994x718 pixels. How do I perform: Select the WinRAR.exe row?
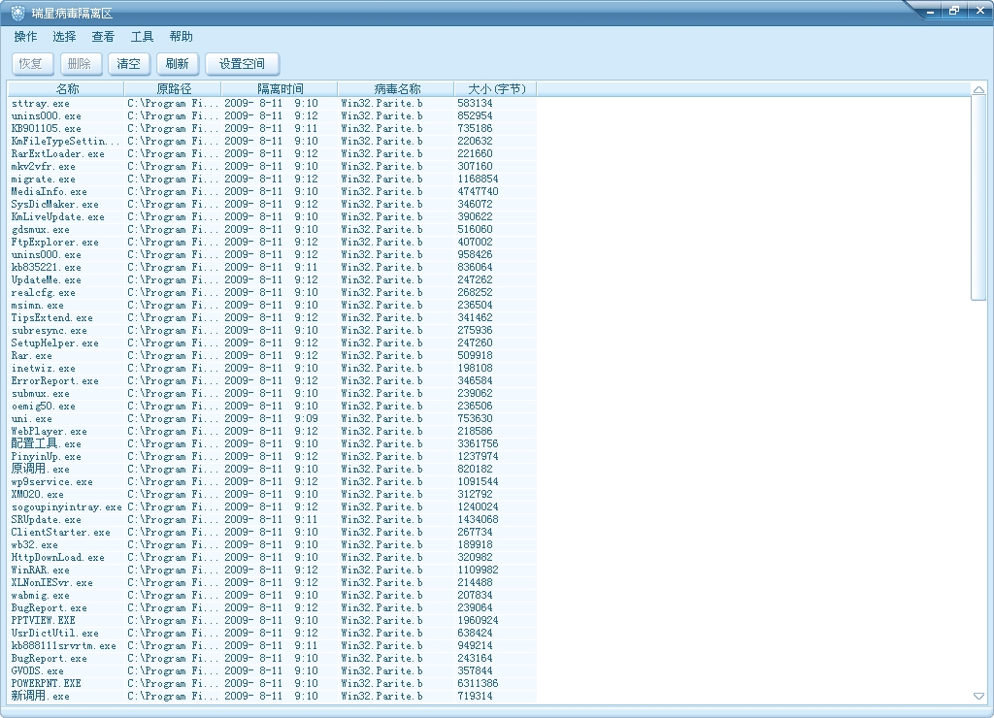(273, 570)
